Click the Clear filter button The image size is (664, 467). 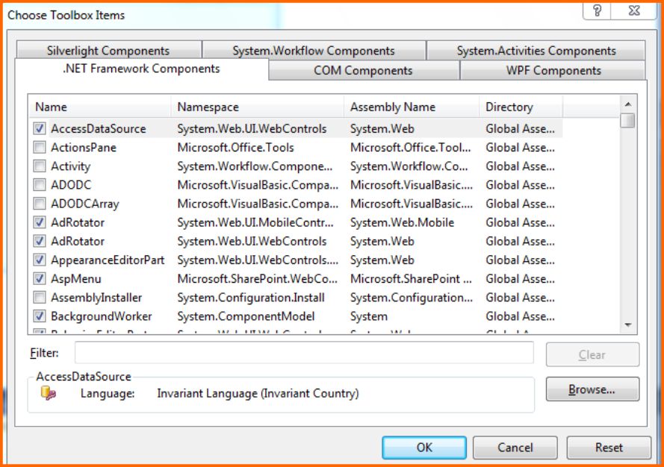point(592,354)
